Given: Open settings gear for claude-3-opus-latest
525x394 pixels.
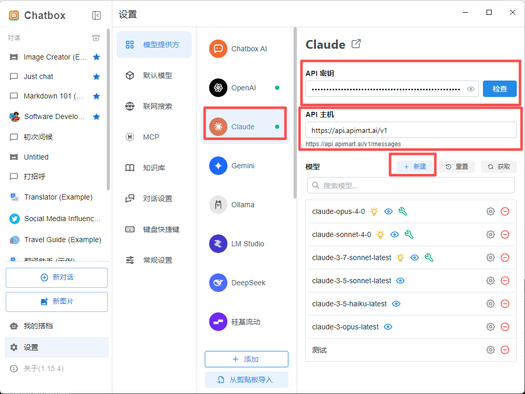Looking at the screenshot, I should tap(491, 327).
